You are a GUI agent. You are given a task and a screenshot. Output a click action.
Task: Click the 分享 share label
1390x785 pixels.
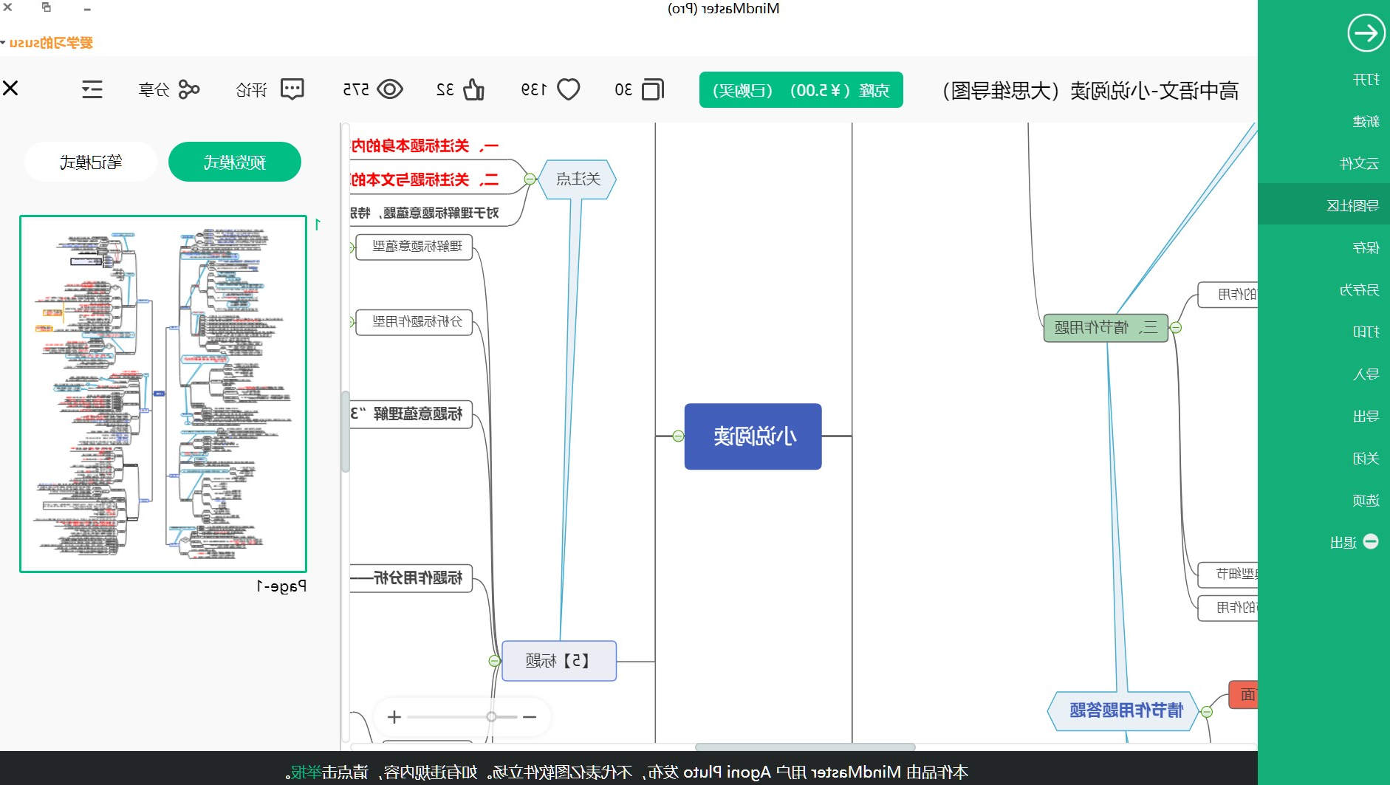pyautogui.click(x=154, y=90)
